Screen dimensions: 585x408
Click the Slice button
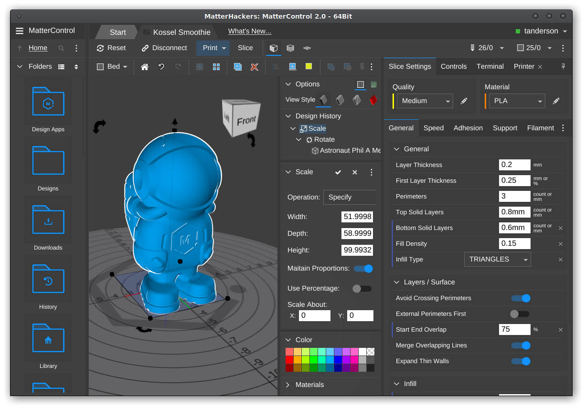pos(245,48)
